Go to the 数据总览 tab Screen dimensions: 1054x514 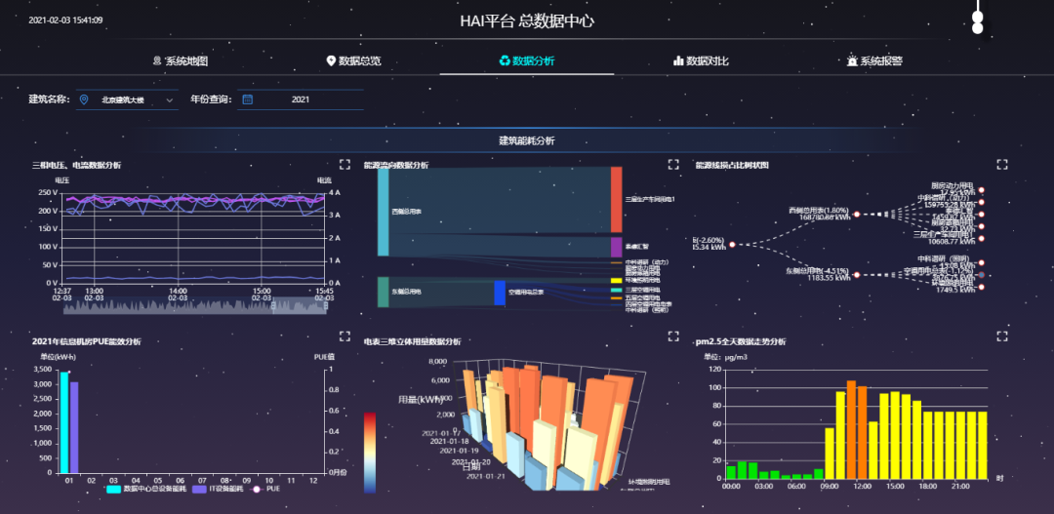pos(353,60)
